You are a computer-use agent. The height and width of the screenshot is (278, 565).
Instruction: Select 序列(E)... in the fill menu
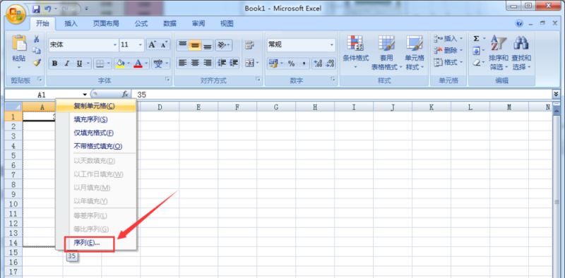(87, 243)
